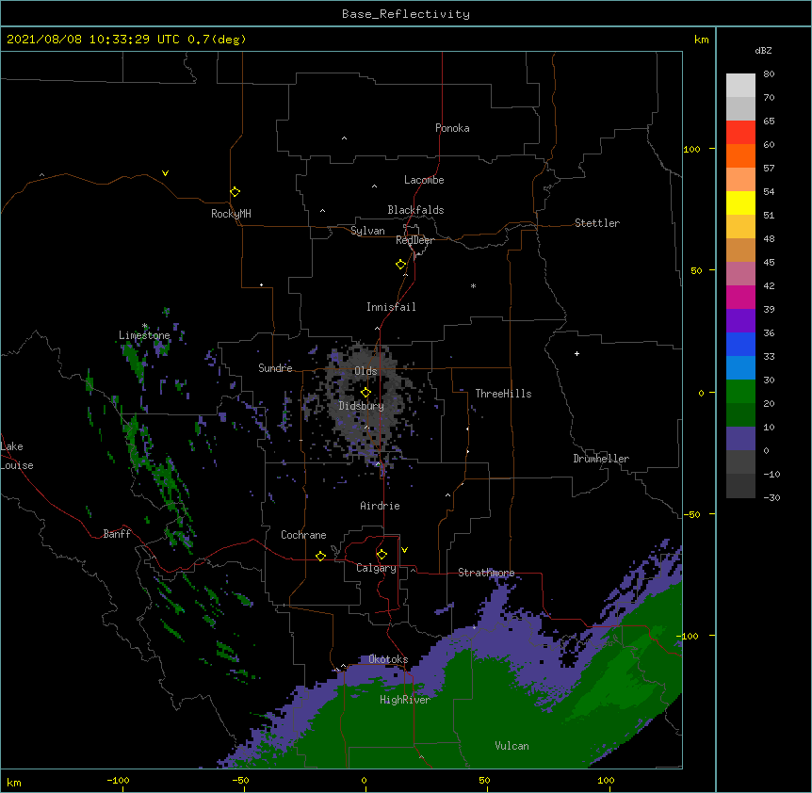812x793 pixels.
Task: Click the 65 dBZ red color swatch
Action: (740, 132)
